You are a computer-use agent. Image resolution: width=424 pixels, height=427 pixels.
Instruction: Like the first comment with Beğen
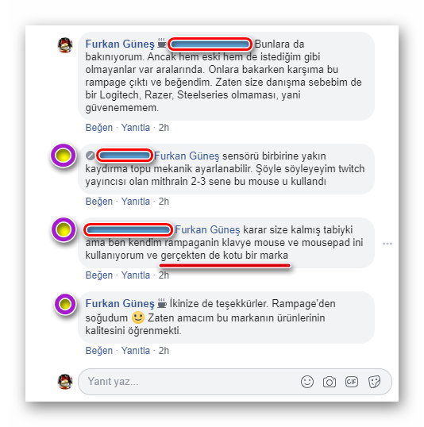[99, 128]
